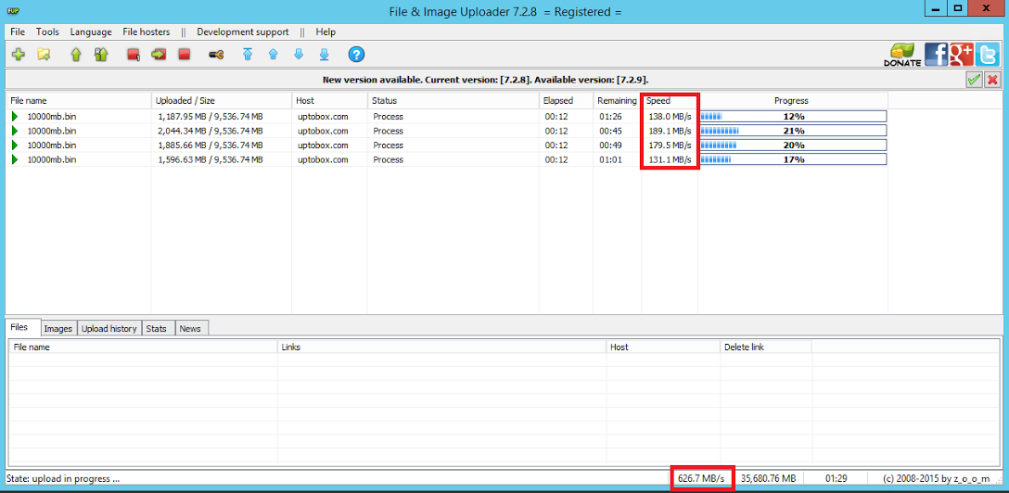Click the 21% progress bar

tap(793, 131)
